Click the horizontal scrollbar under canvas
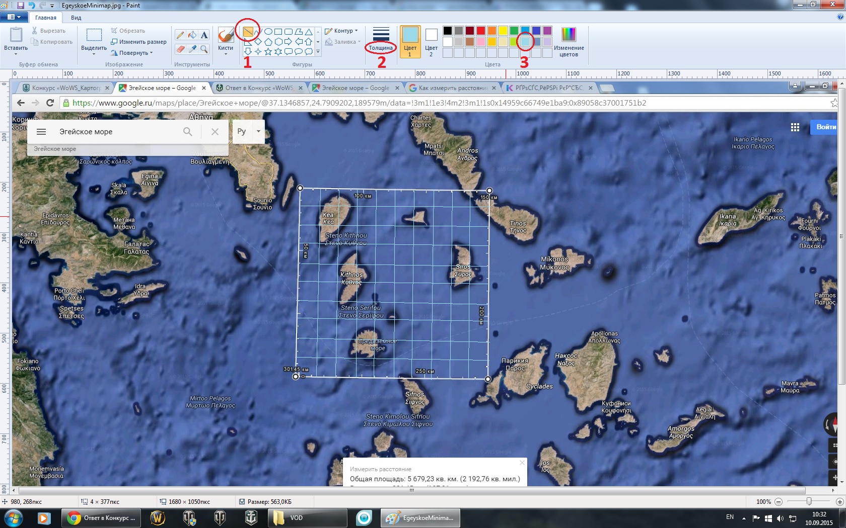Viewport: 846px width, 528px height. coord(411,490)
